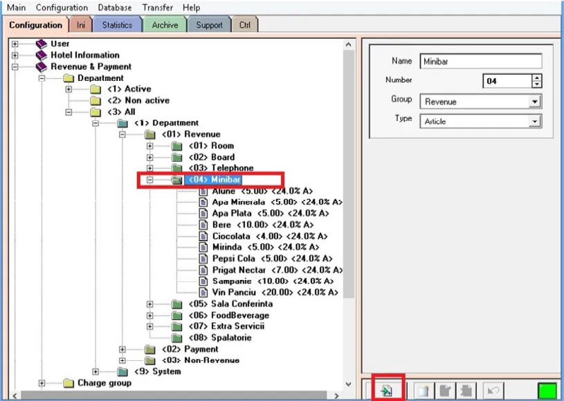Increase the Number field with up arrow

(x=536, y=77)
